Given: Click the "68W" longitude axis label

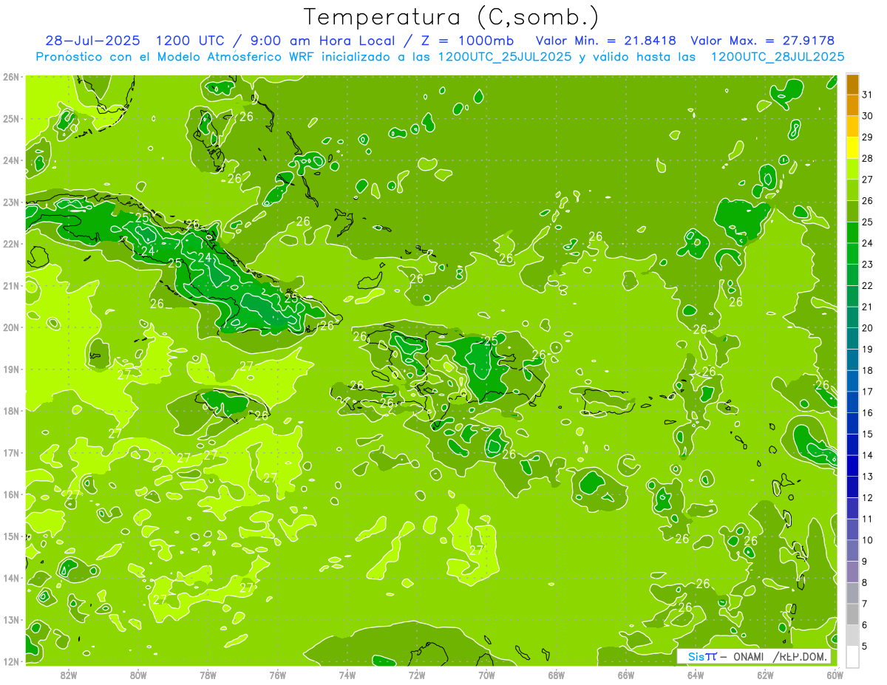Looking at the screenshot, I should 557,675.
